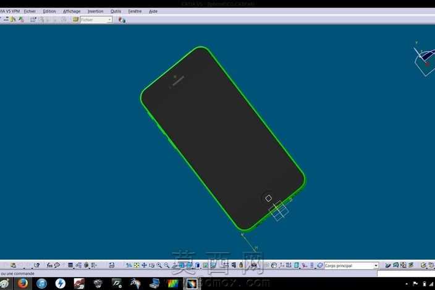Click the blue ring update icon
This screenshot has height=290, width=435.
(x=320, y=265)
